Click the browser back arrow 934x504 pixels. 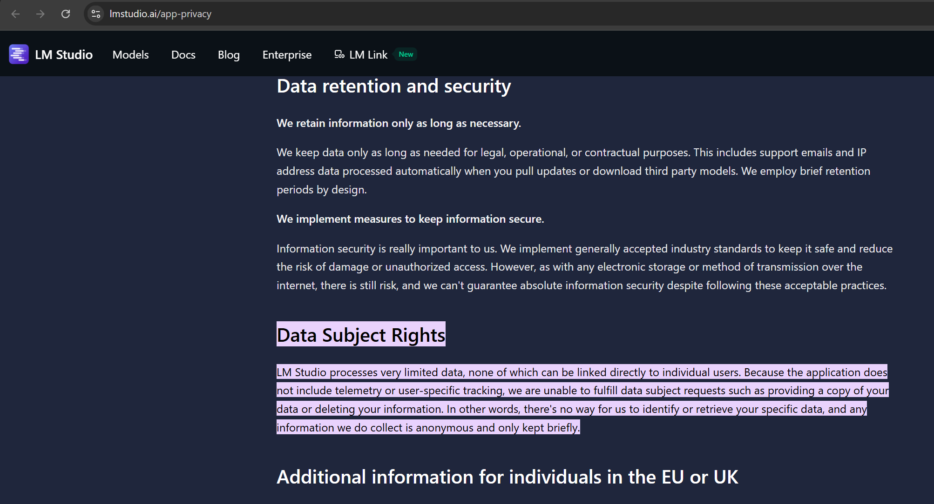click(15, 14)
